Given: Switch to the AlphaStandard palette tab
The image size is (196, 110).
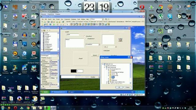Looking at the screenshot, I should 112,22.
